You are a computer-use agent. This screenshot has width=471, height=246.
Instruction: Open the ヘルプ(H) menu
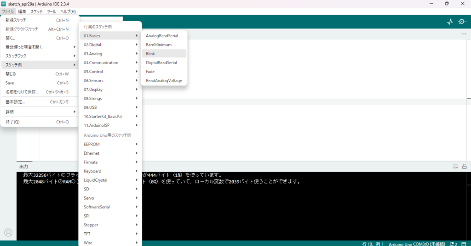pyautogui.click(x=68, y=11)
